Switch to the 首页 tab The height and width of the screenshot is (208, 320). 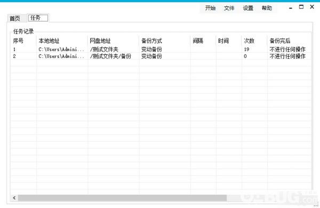[x=15, y=19]
